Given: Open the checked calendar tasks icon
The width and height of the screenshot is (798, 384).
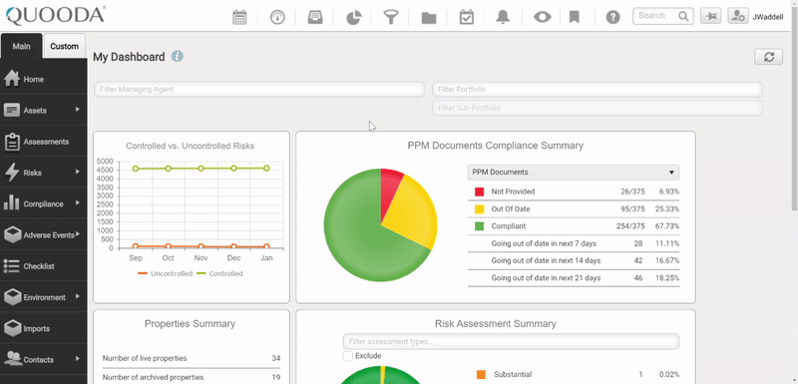Looking at the screenshot, I should click(x=466, y=17).
